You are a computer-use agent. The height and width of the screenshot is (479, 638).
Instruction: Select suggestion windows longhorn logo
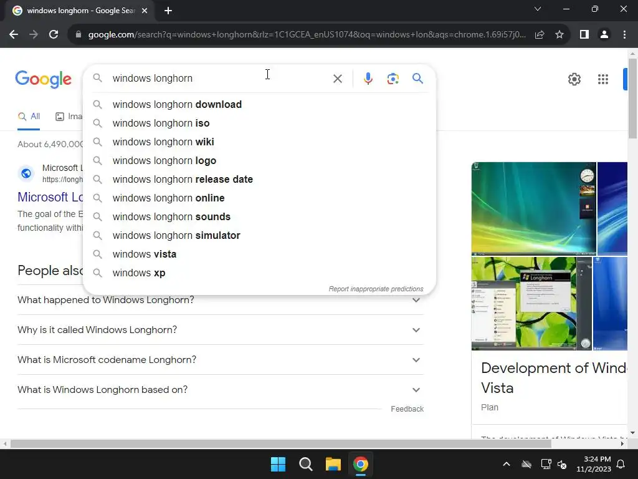click(259, 160)
